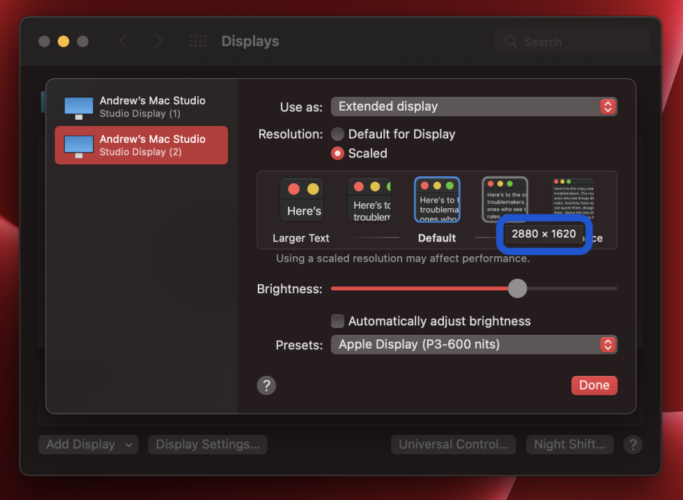Open the Add Display dropdown
Image resolution: width=683 pixels, height=500 pixels.
click(89, 444)
